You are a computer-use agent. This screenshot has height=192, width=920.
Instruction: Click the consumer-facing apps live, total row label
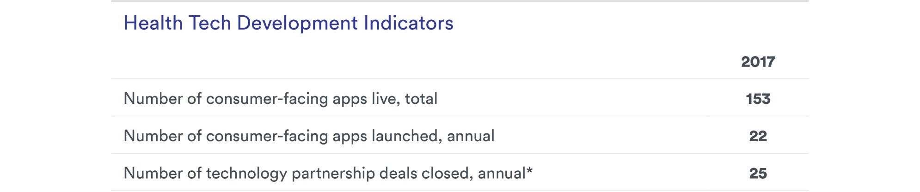(x=280, y=99)
